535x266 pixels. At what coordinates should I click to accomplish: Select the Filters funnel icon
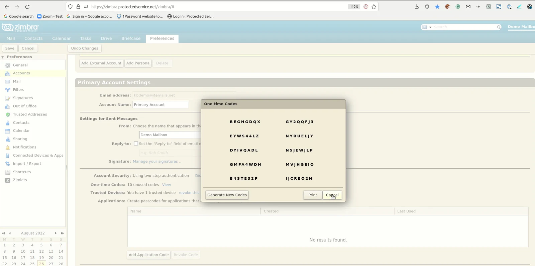[x=8, y=90]
